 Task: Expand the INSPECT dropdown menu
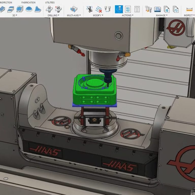click(189, 15)
